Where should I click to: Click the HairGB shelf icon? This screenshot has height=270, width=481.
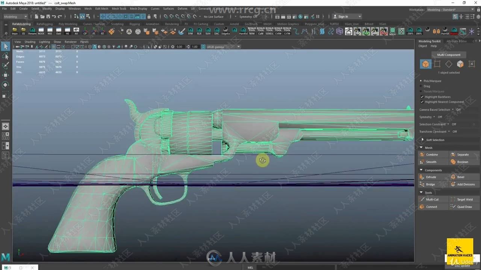(x=445, y=31)
